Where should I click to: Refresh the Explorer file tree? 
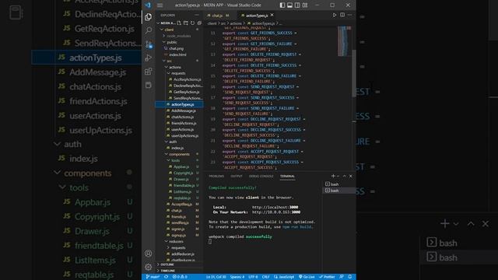[x=192, y=23]
